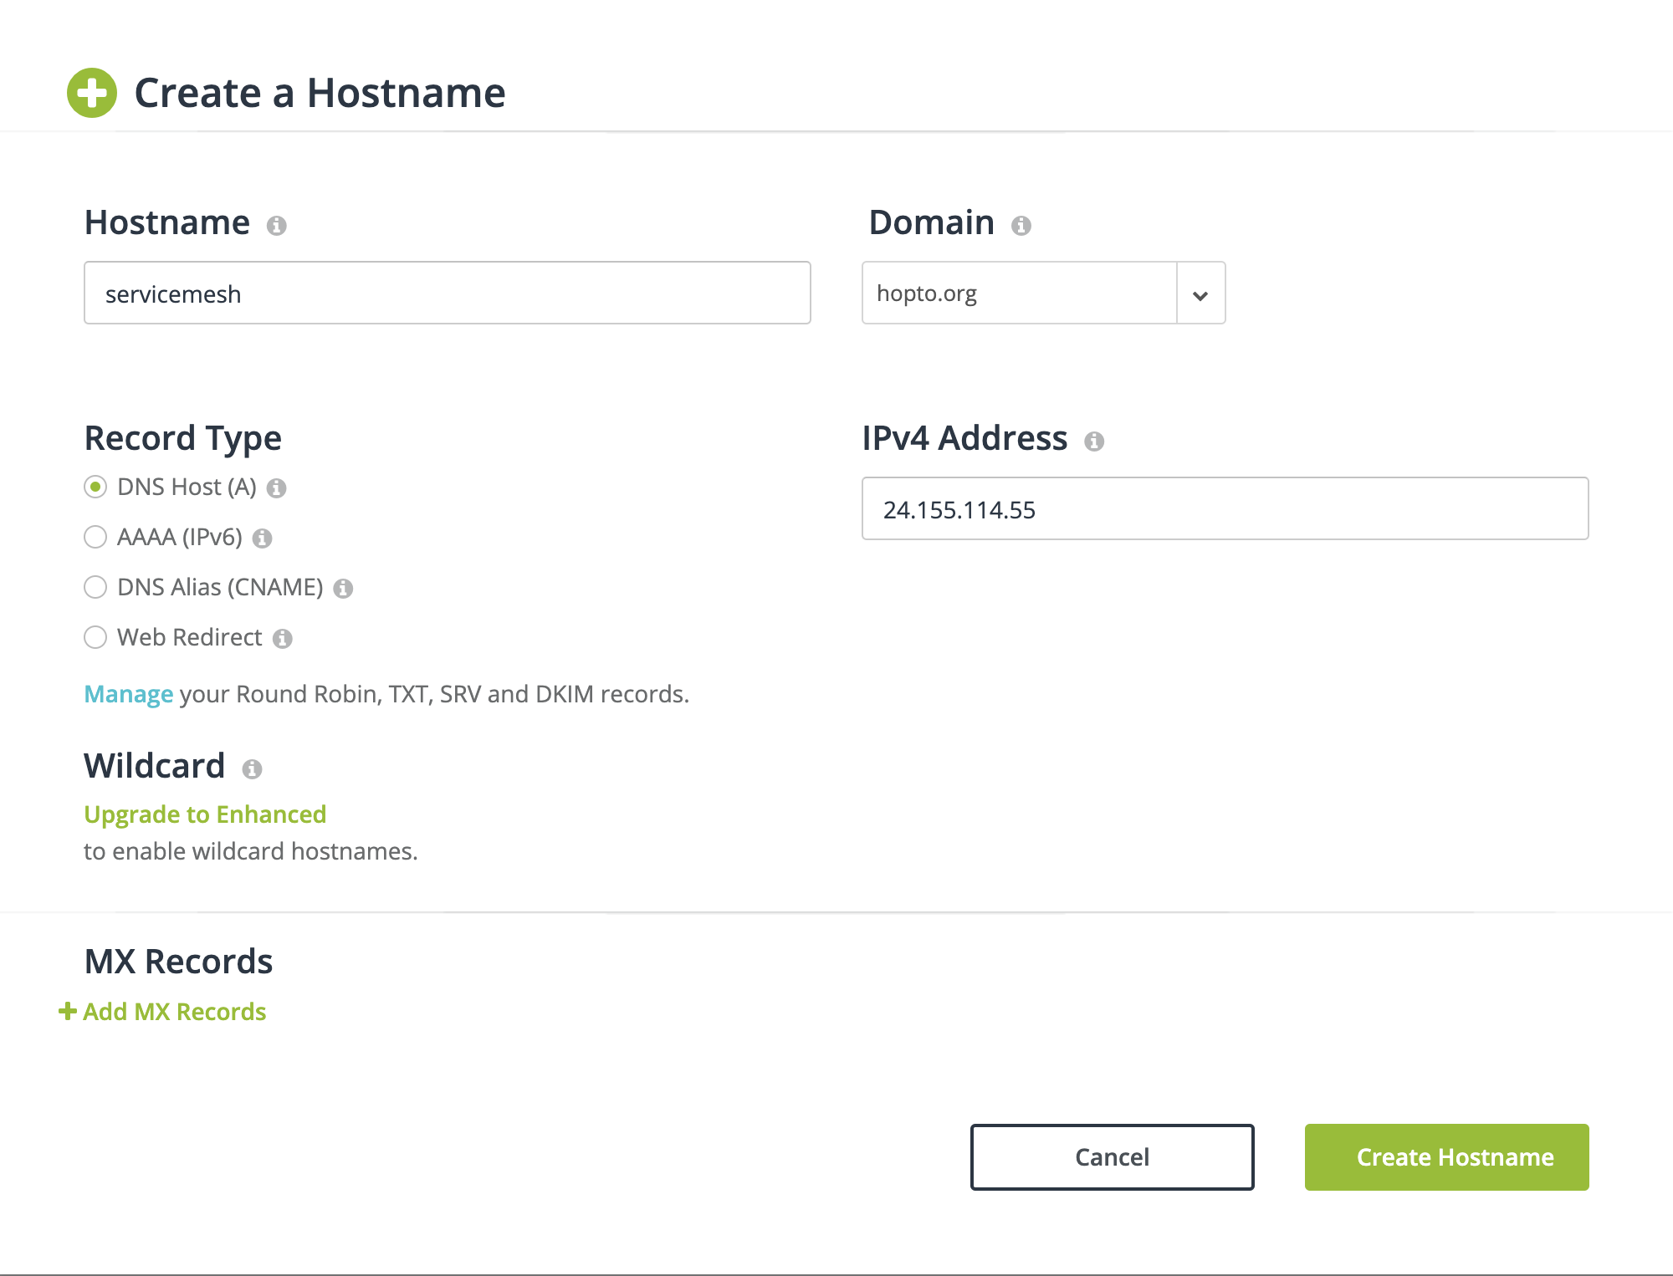Click the Hostname info icon
The height and width of the screenshot is (1276, 1673).
click(x=277, y=226)
